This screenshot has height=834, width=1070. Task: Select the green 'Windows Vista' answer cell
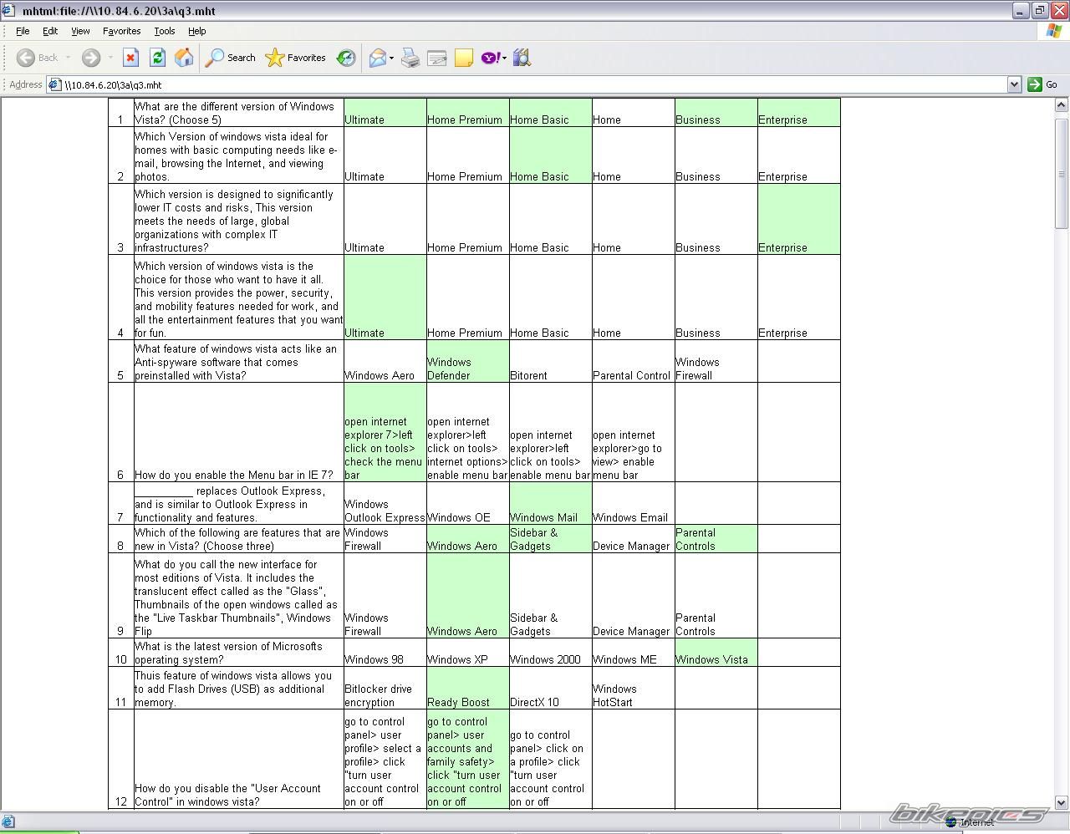716,653
